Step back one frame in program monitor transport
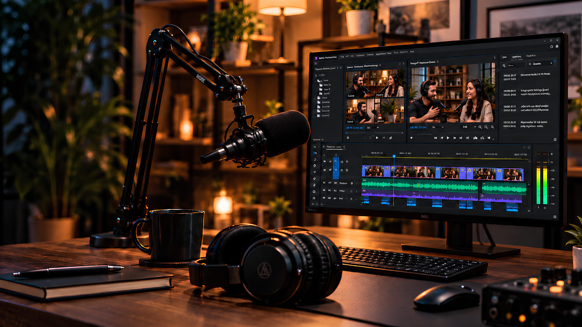The width and height of the screenshot is (582, 327). [442, 138]
